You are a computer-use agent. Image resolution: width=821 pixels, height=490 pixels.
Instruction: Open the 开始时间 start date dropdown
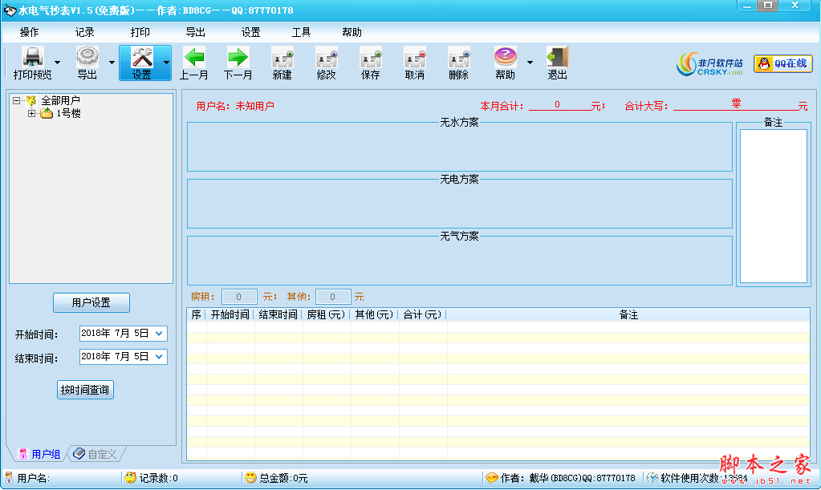click(161, 334)
